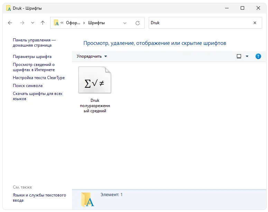Open Языки и службы текстового ввода
Viewport: 268px width, 212px height.
coord(39,197)
